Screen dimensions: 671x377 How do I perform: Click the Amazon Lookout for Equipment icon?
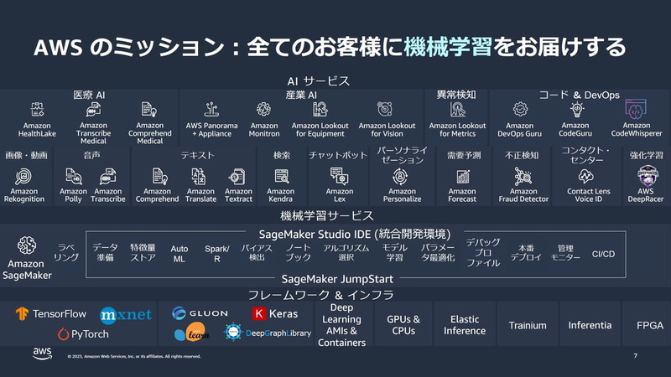[x=320, y=110]
